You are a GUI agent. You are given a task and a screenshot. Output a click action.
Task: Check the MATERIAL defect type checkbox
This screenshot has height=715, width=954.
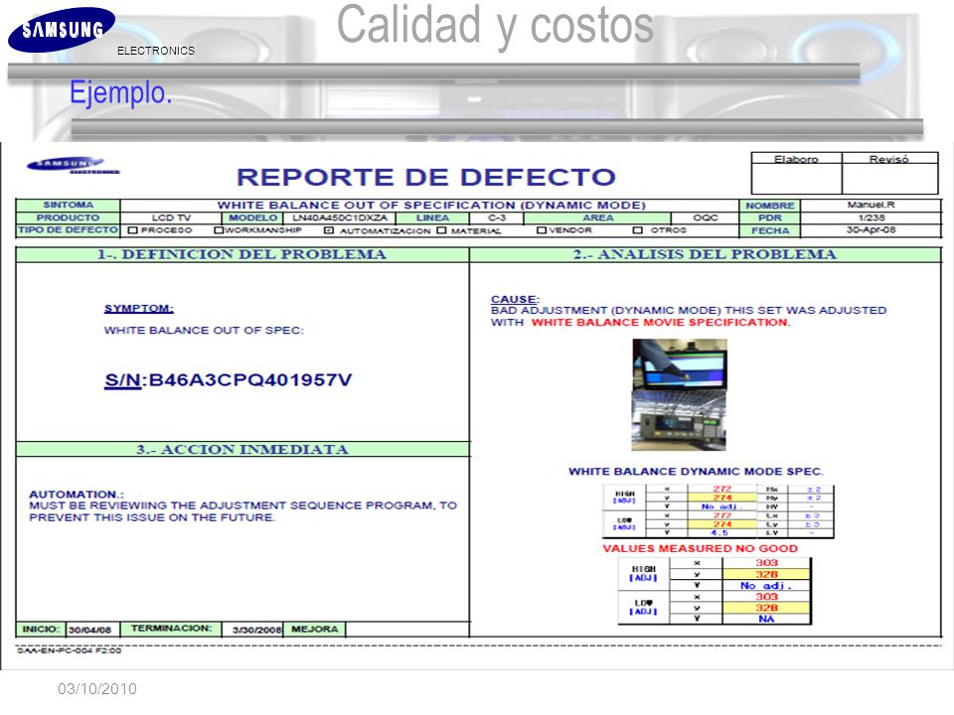tap(441, 230)
